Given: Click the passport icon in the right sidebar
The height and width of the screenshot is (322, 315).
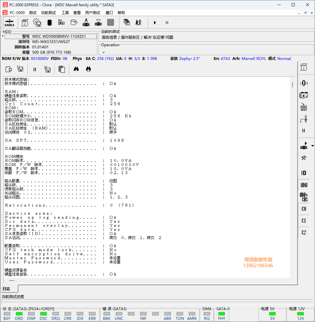Looking at the screenshot, I should [304, 67].
